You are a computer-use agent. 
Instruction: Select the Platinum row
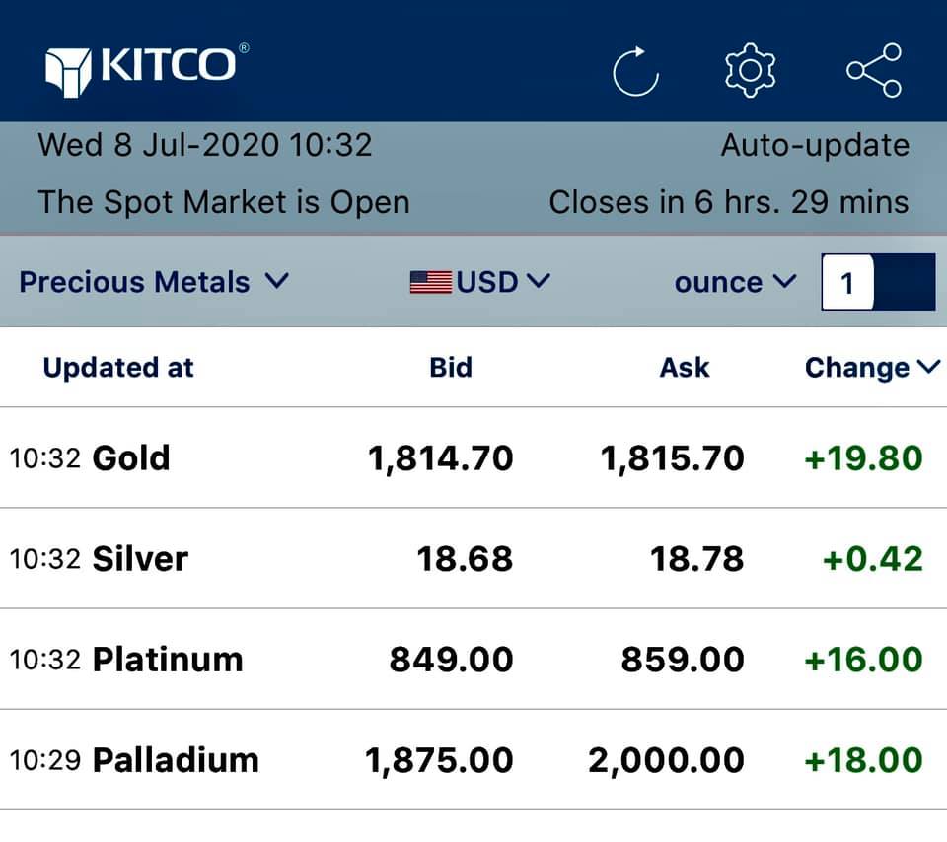tap(168, 660)
